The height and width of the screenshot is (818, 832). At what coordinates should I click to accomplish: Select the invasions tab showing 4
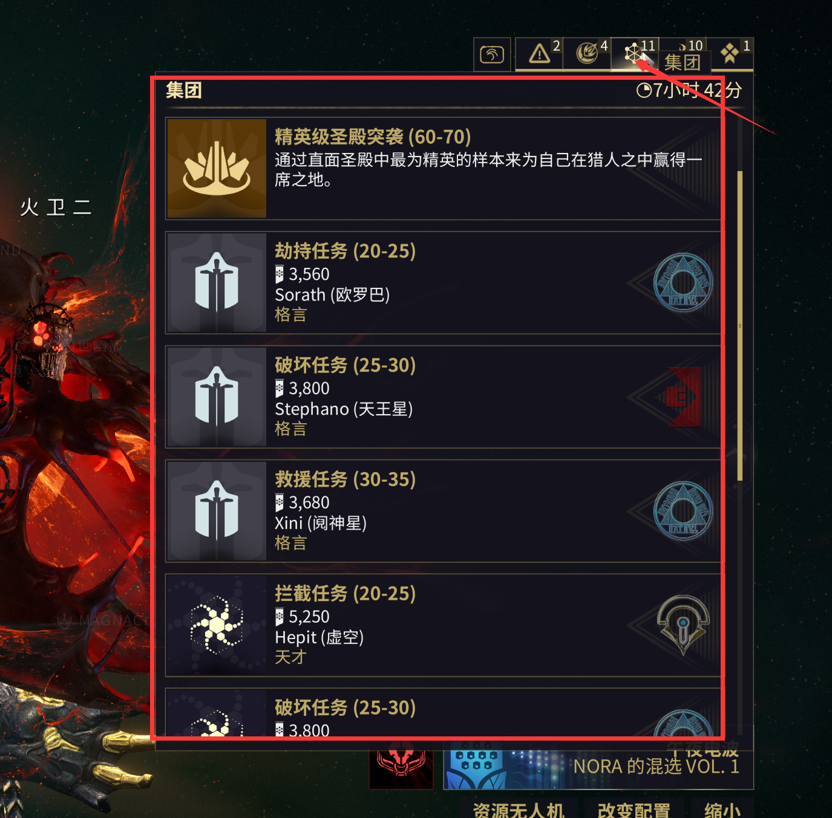coord(586,54)
